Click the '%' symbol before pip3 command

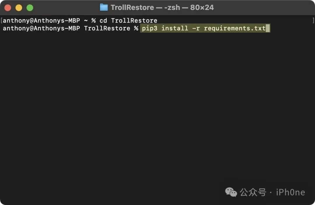136,28
